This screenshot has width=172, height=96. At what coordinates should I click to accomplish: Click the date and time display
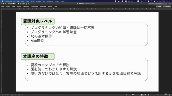tap(165, 1)
